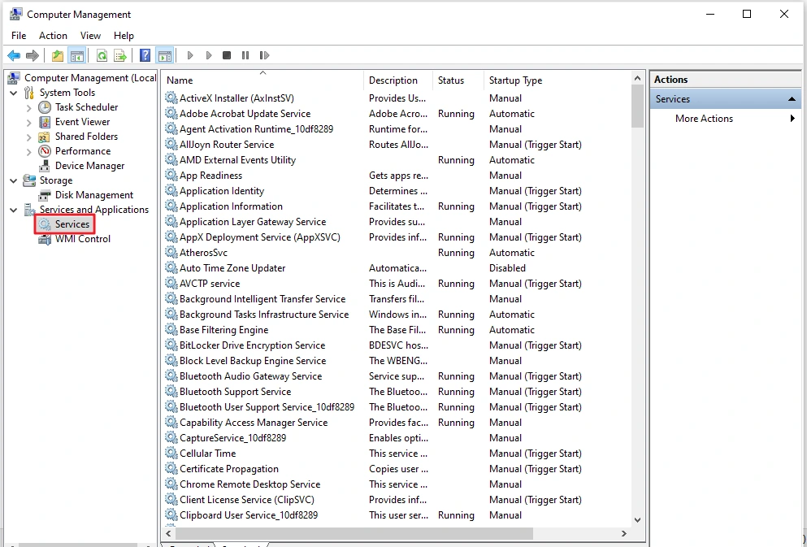Click the vertical scrollbar thumb in services list

point(637,106)
